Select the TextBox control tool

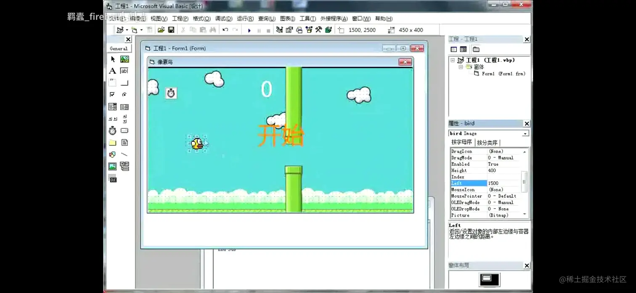point(125,71)
